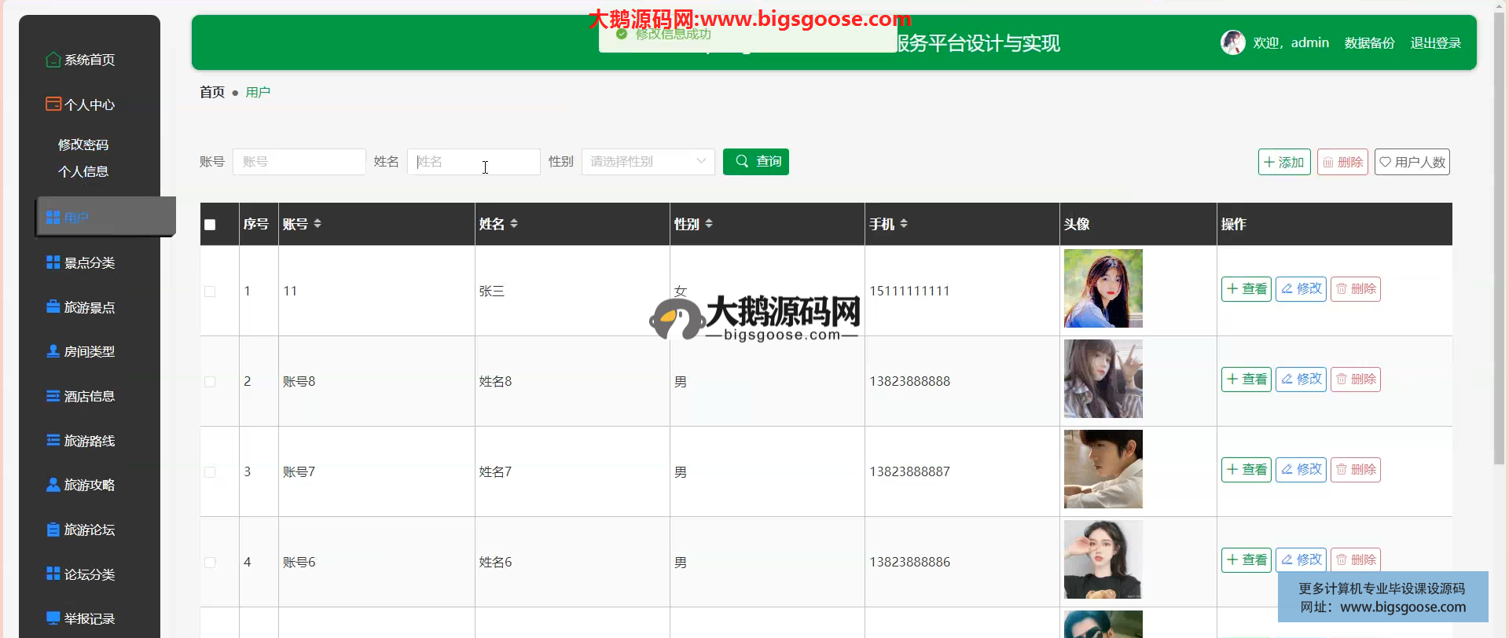The width and height of the screenshot is (1509, 638).
Task: Click the home icon beside 系统首页
Action: tap(53, 60)
